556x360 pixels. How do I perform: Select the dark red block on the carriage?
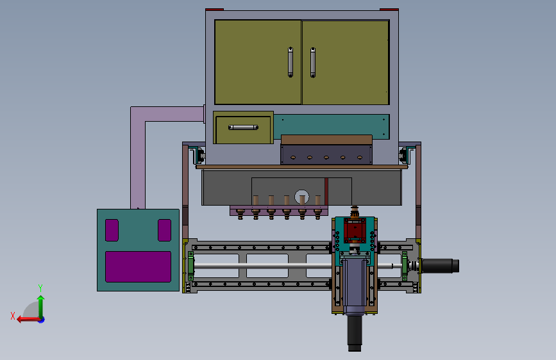coord(355,230)
